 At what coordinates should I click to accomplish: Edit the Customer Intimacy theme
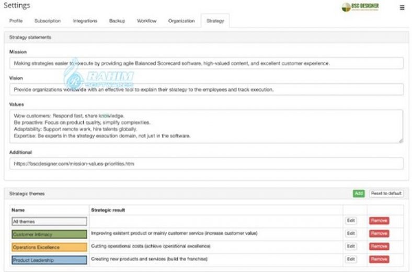[x=351, y=233]
